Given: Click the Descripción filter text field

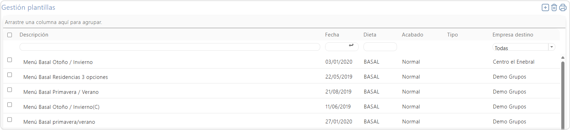Looking at the screenshot, I should pos(170,47).
